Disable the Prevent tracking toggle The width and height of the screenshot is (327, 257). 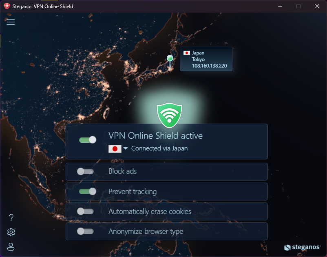88,191
